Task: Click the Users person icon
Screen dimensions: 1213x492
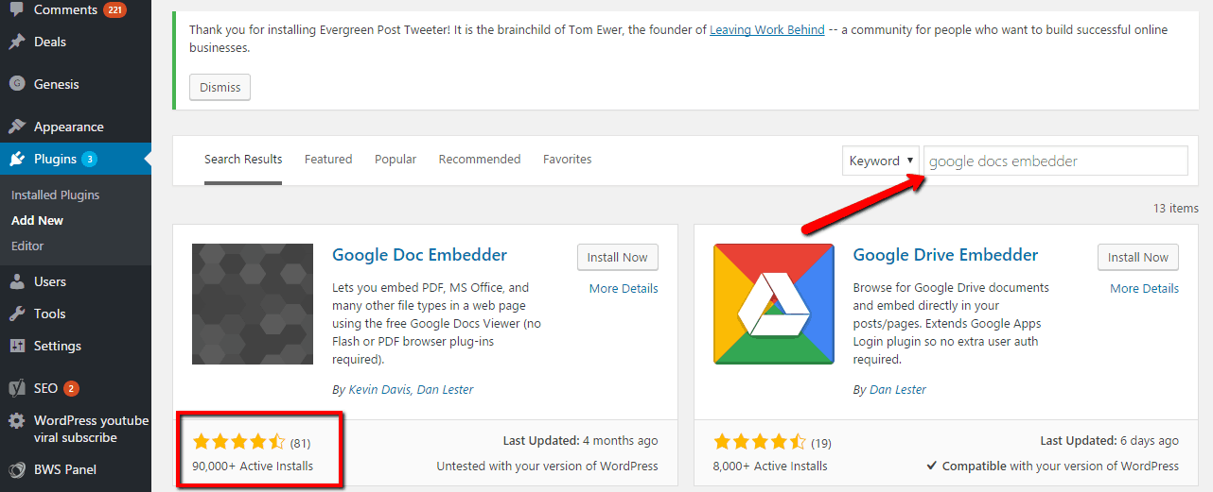Action: point(17,281)
